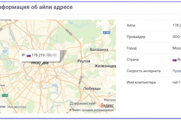This screenshot has width=181, height=120.
Task: Click the IP address balloon on the map
Action: pos(39,55)
